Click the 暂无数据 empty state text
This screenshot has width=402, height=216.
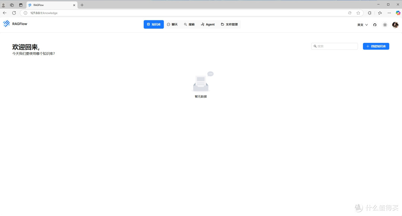[x=201, y=97]
